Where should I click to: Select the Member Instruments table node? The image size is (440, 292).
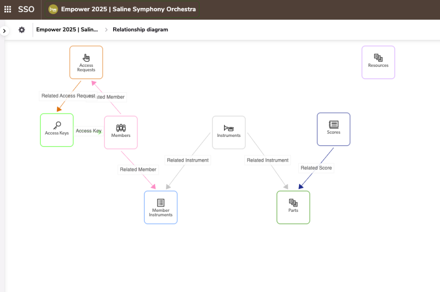pos(161,207)
